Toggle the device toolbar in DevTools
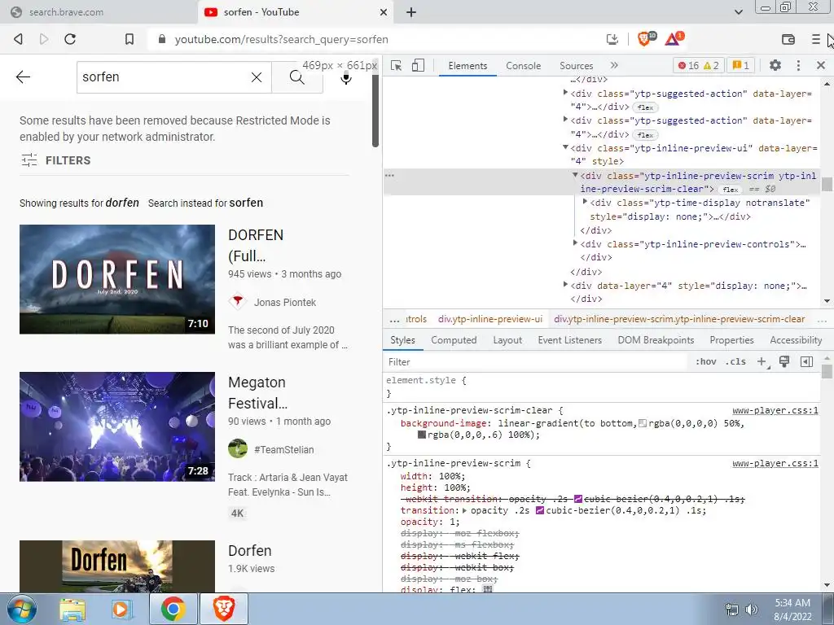The image size is (834, 625). [418, 65]
